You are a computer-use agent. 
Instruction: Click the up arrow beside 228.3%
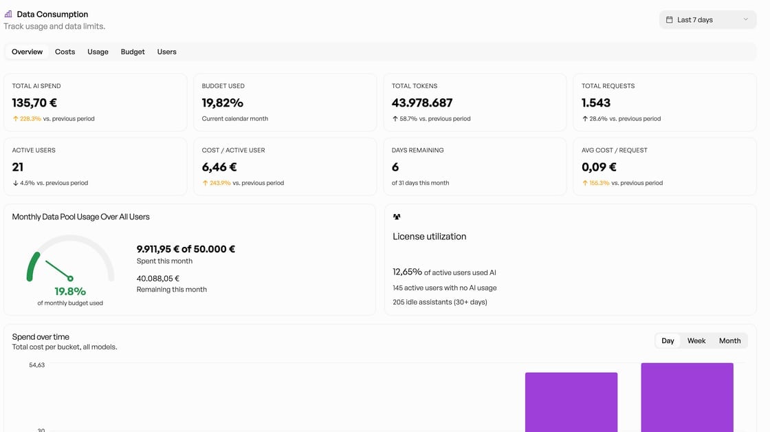15,118
